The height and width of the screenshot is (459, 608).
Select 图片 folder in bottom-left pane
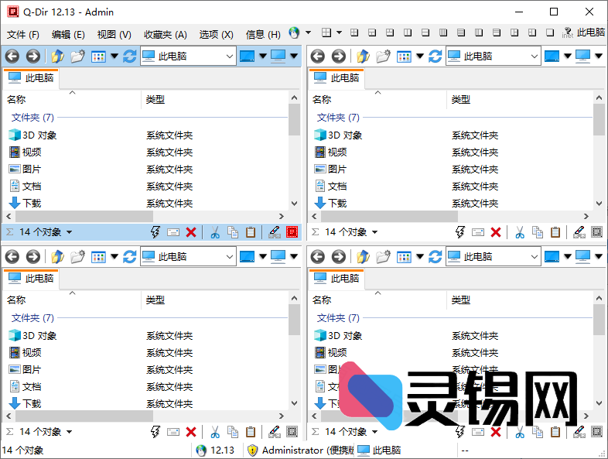(25, 369)
